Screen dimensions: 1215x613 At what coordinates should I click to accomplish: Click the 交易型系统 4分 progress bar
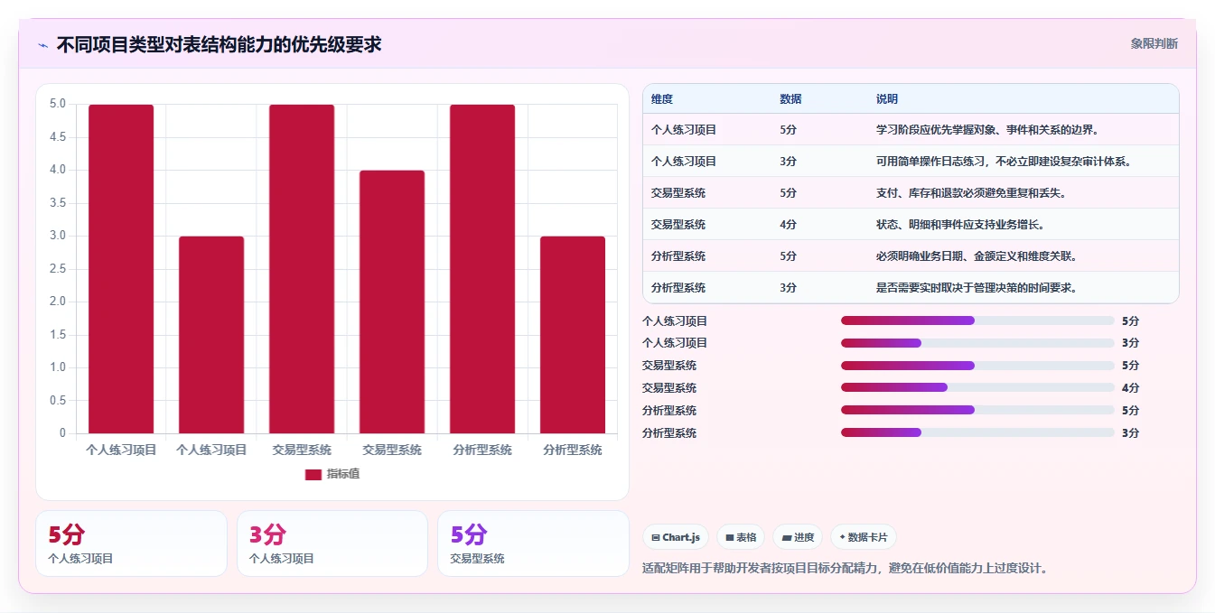(x=977, y=388)
